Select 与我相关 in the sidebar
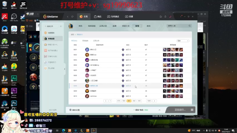237x133 pixels. 53,33
